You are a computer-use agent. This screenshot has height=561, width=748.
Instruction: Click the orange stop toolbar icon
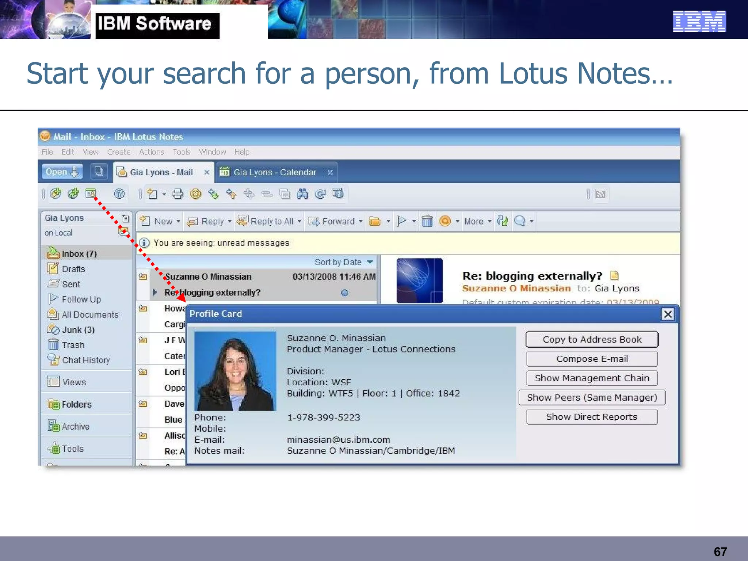(x=196, y=194)
